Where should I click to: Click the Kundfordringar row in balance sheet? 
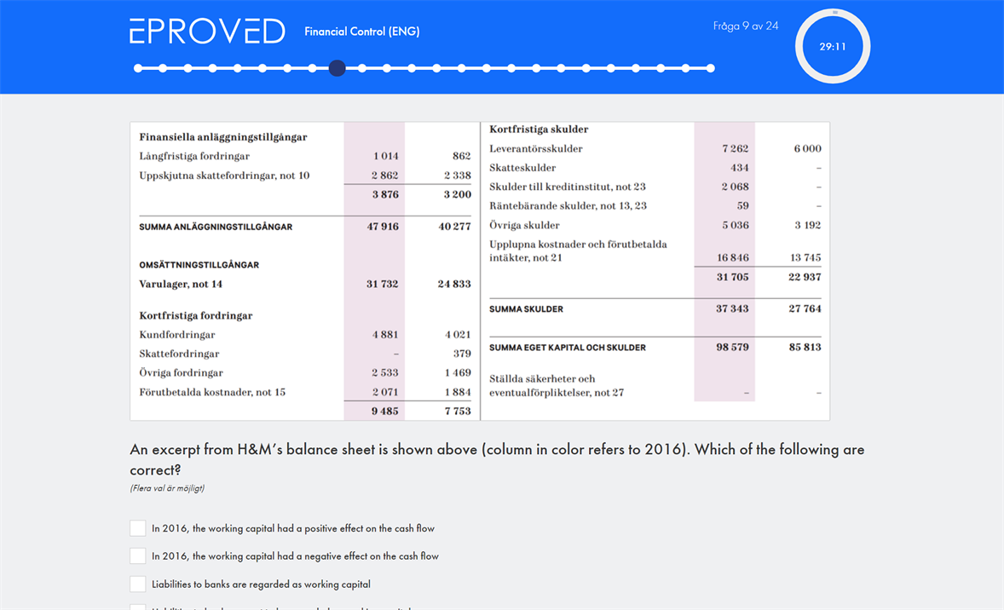click(177, 335)
